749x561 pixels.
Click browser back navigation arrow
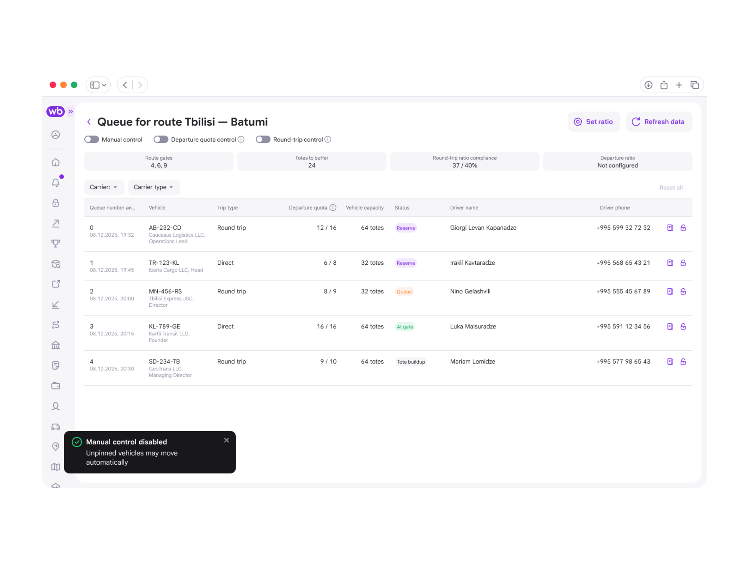tap(125, 85)
